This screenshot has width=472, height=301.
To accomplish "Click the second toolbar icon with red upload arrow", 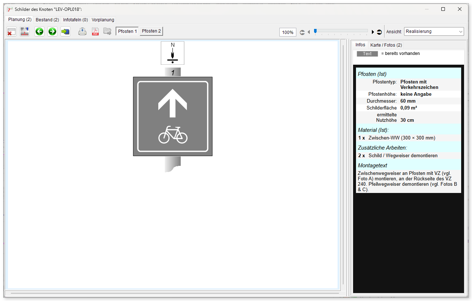I will [25, 31].
